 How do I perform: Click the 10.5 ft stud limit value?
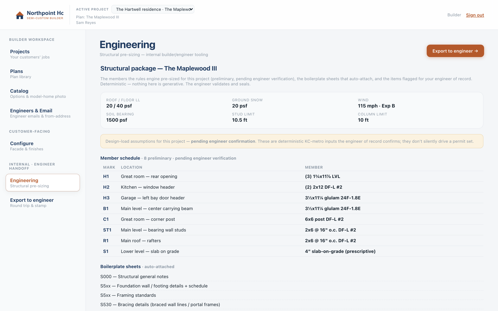point(240,120)
